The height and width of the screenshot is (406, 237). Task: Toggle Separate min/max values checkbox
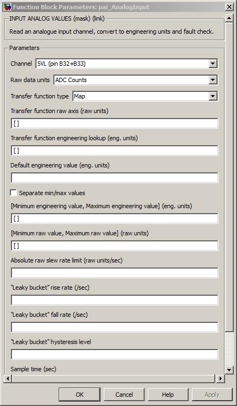13,192
